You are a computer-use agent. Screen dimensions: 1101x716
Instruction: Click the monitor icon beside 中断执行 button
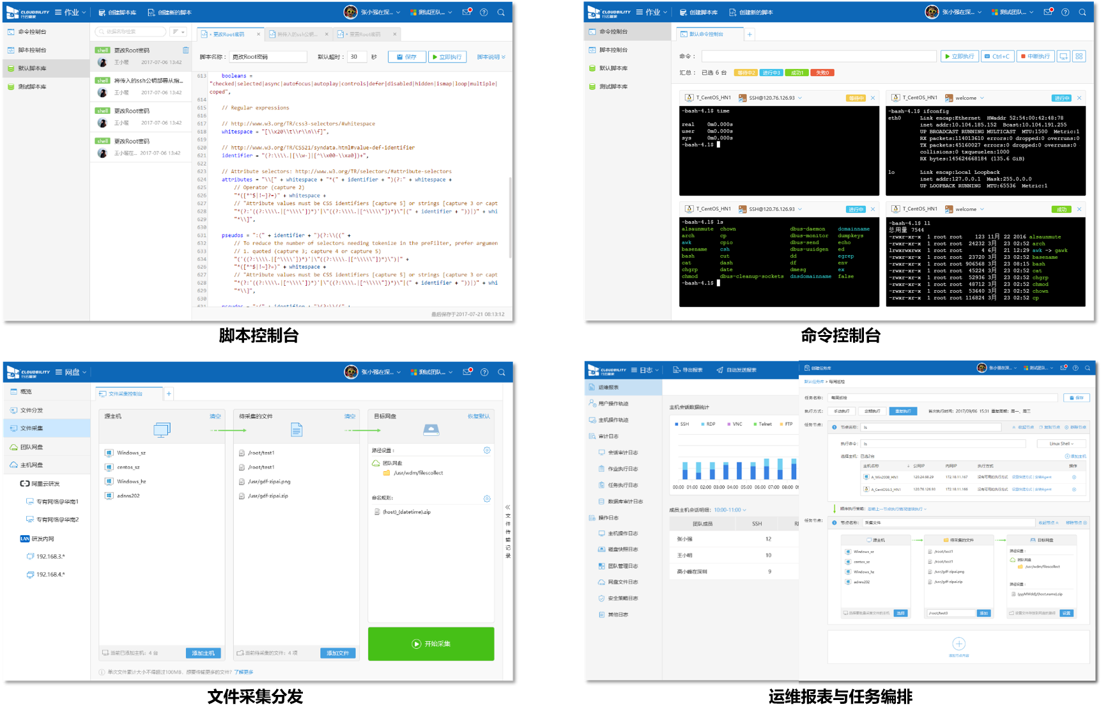[x=1063, y=56]
